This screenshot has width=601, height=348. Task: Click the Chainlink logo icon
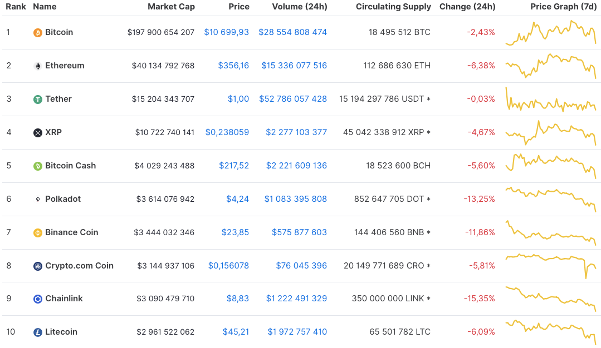pos(37,299)
